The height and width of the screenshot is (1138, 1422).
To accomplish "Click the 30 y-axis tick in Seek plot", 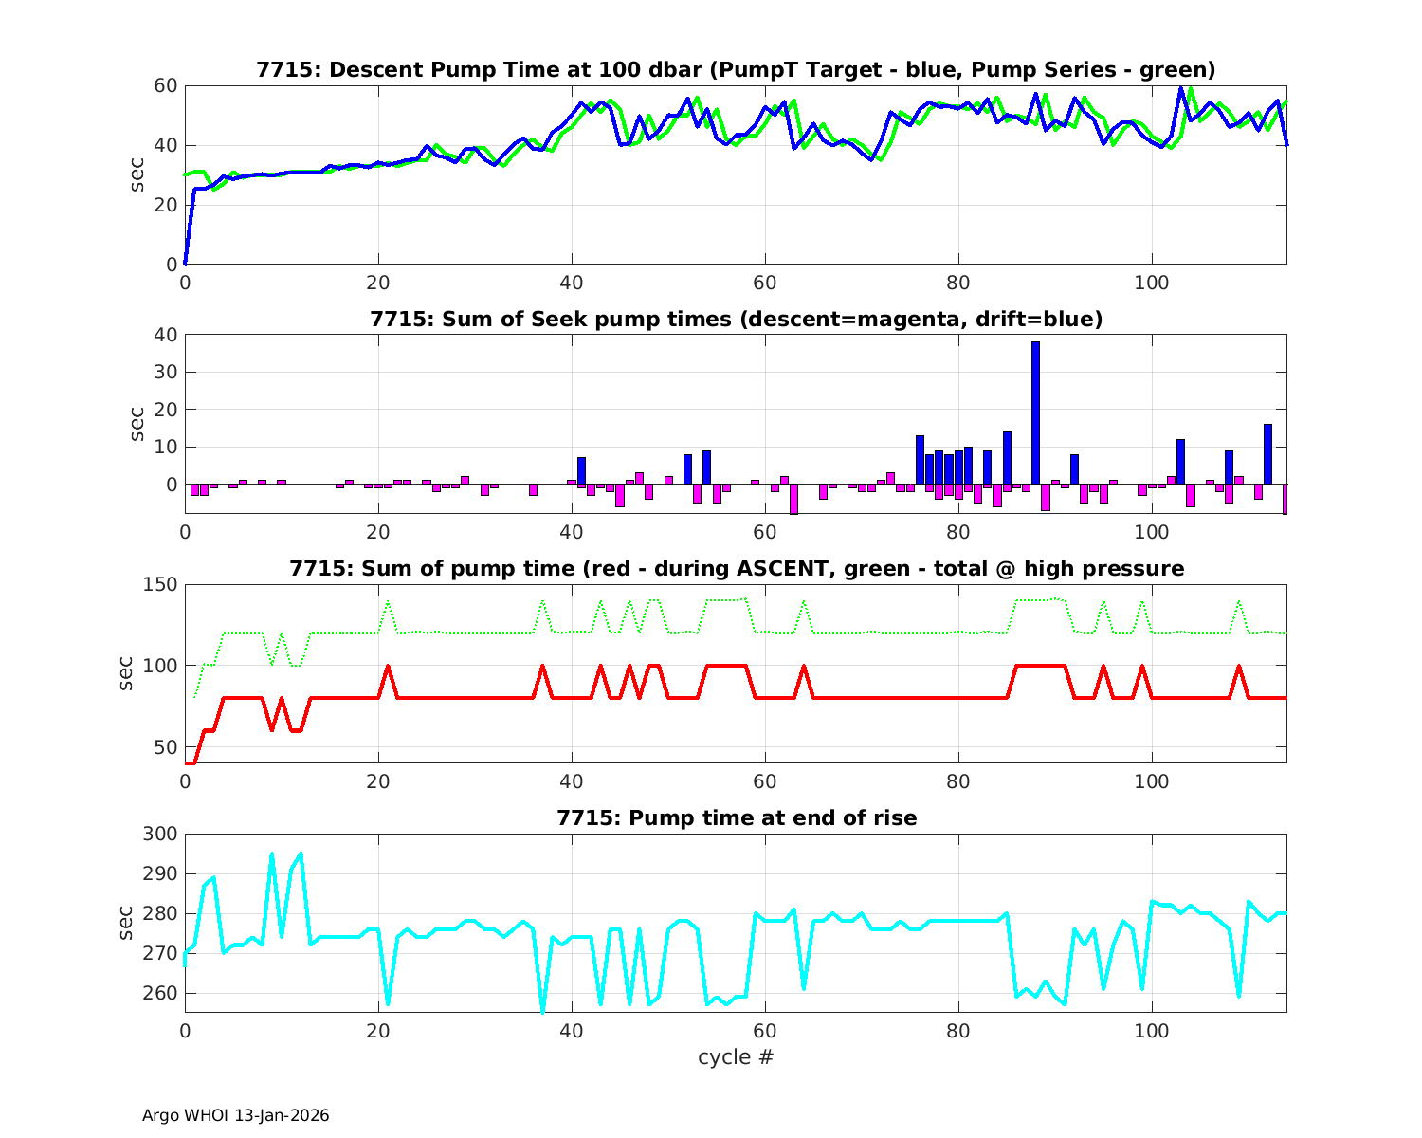I will coord(165,373).
